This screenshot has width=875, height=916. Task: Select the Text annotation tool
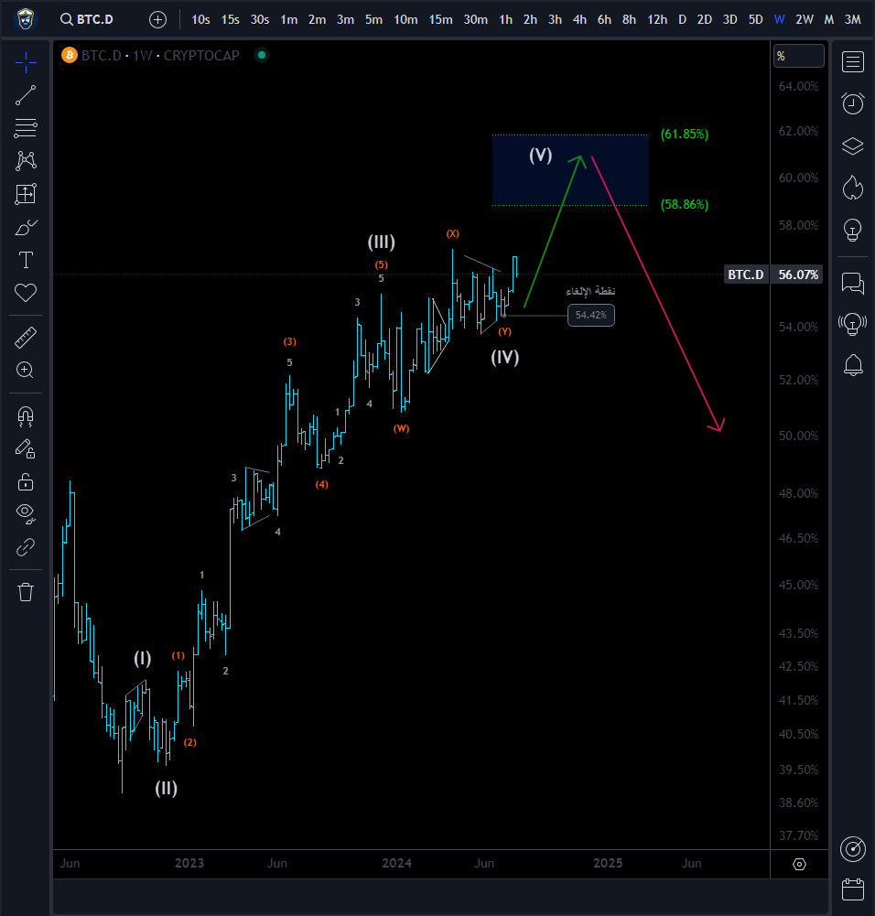coord(26,260)
